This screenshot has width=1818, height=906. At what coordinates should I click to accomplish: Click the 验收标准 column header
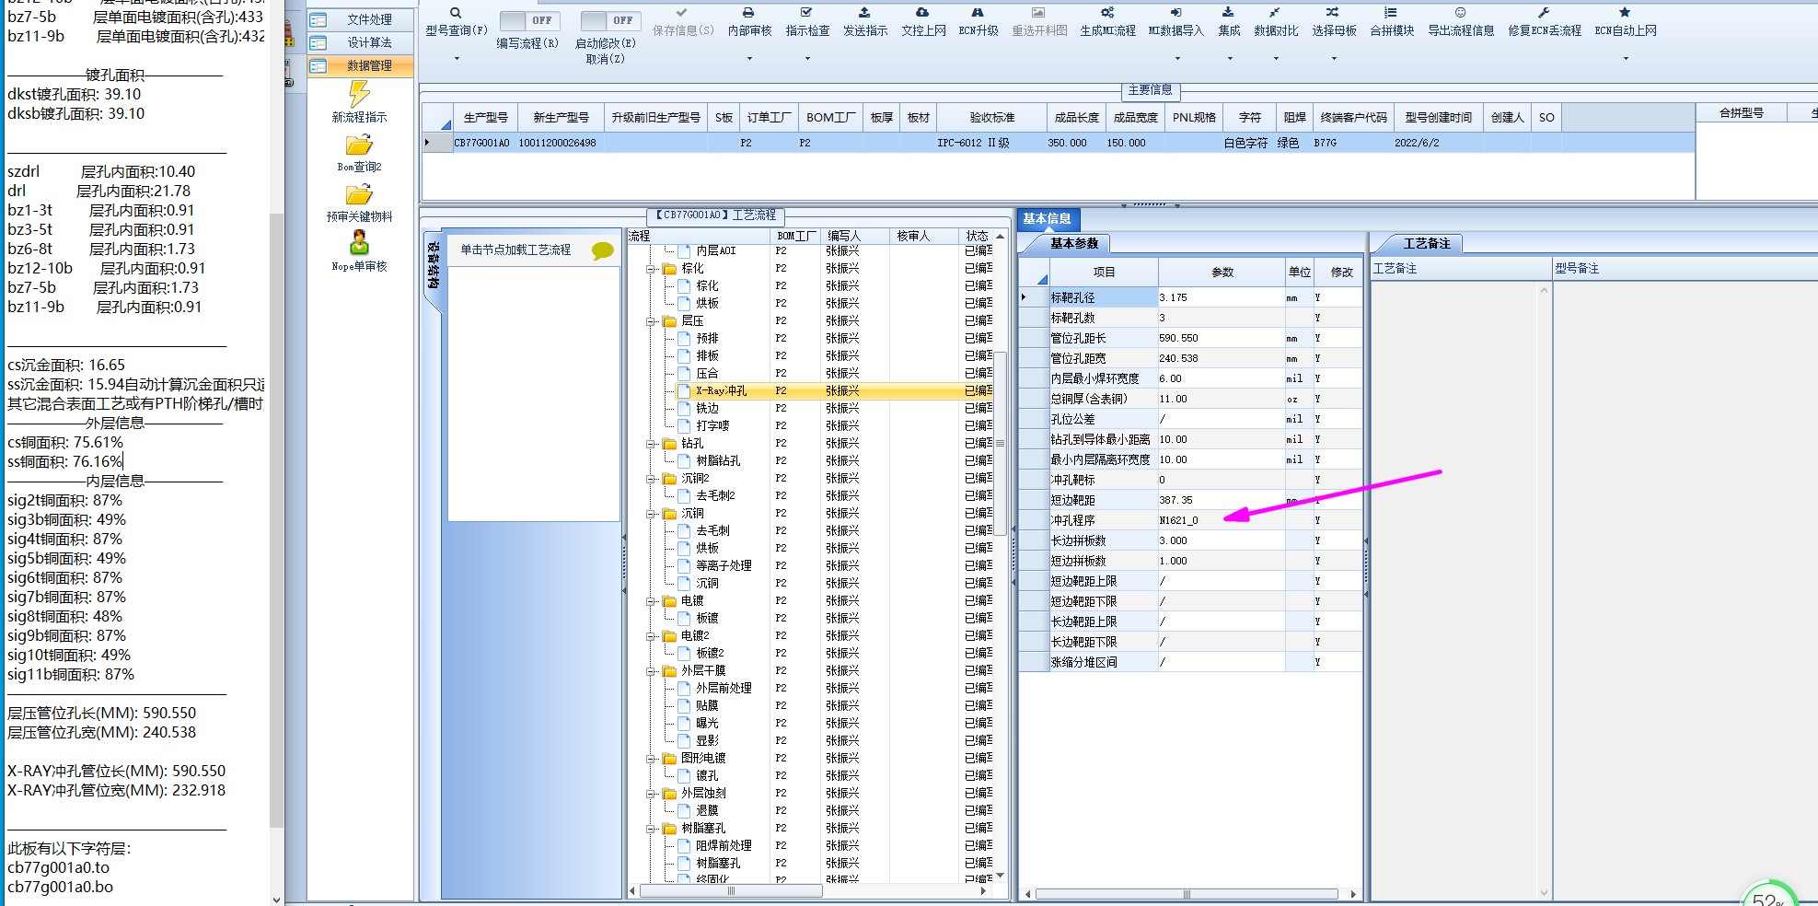[x=991, y=118]
